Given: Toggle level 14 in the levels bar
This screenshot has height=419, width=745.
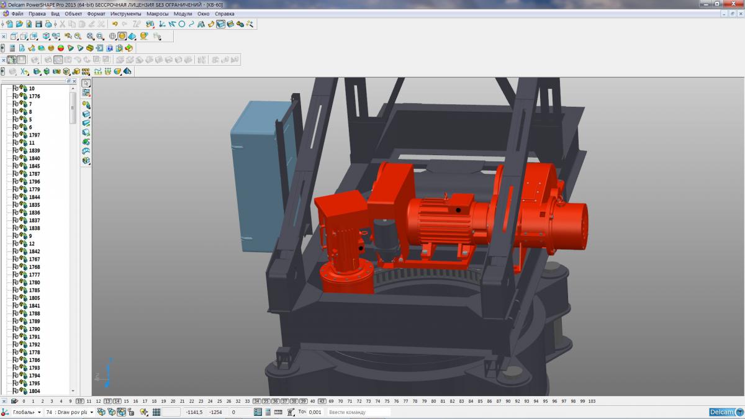Looking at the screenshot, I should pyautogui.click(x=117, y=402).
